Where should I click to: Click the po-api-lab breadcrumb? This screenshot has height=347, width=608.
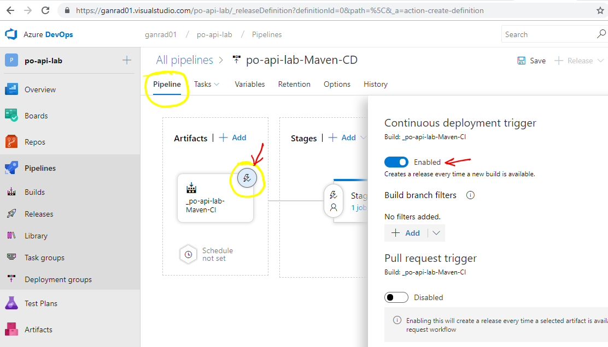pos(214,34)
